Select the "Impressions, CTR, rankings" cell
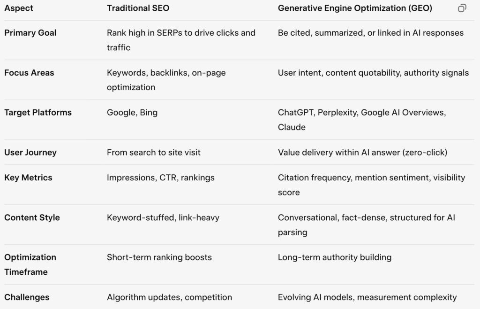Viewport: 480px width, 309px height. tap(160, 178)
